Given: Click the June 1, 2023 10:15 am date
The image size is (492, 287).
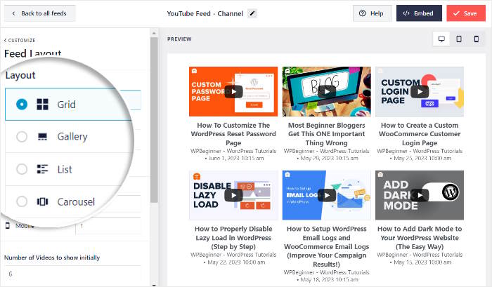Looking at the screenshot, I should [236, 158].
